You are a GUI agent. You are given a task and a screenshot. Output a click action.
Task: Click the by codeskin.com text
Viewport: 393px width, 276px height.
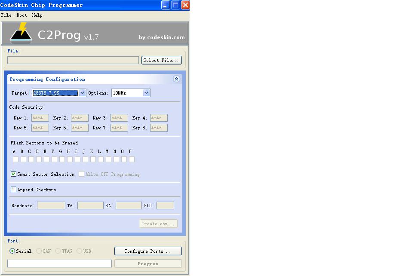tap(162, 37)
